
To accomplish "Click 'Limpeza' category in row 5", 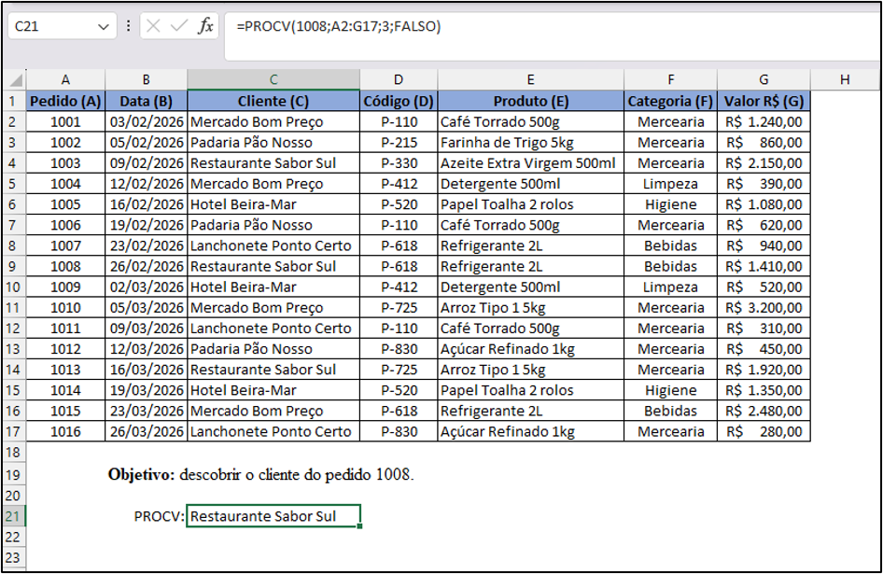I will (x=670, y=184).
